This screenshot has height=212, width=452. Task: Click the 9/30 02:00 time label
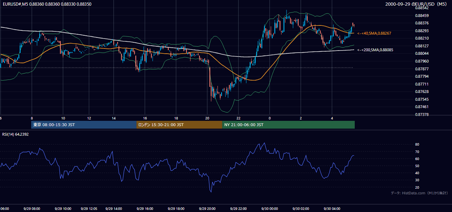(301, 209)
